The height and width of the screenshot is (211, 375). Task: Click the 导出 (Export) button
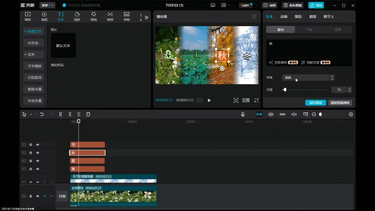pyautogui.click(x=316, y=5)
